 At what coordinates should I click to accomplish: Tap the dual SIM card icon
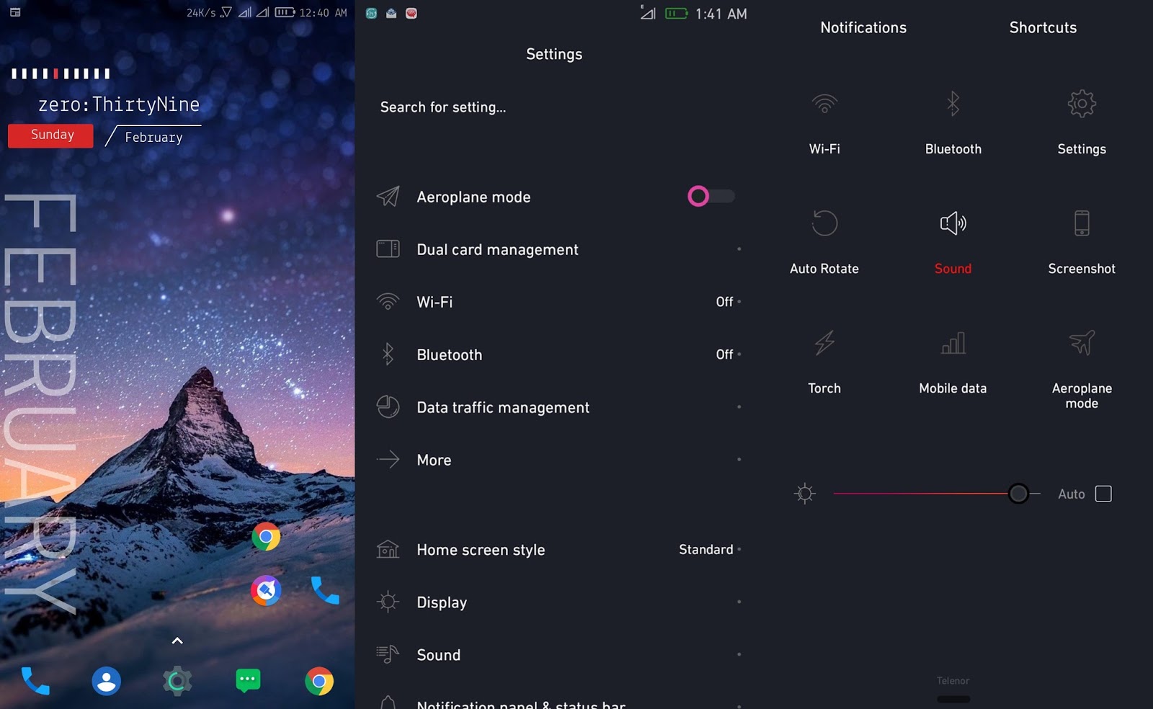click(x=388, y=249)
